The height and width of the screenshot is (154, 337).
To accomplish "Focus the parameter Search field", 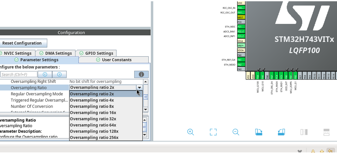I will click(19, 74).
